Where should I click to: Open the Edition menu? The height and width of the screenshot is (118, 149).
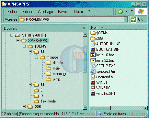pyautogui.click(x=28, y=12)
